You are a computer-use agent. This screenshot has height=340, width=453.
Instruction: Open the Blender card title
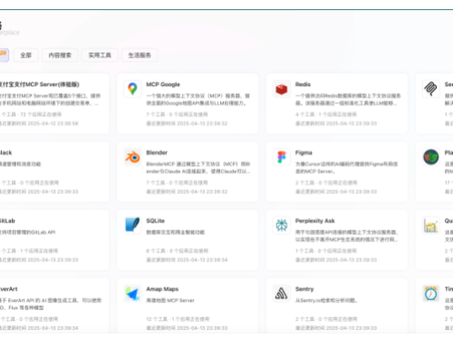[157, 152]
